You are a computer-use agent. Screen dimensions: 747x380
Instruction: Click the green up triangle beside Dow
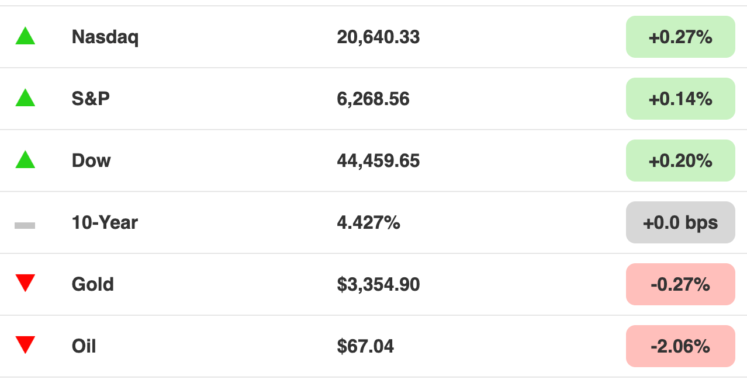click(25, 160)
